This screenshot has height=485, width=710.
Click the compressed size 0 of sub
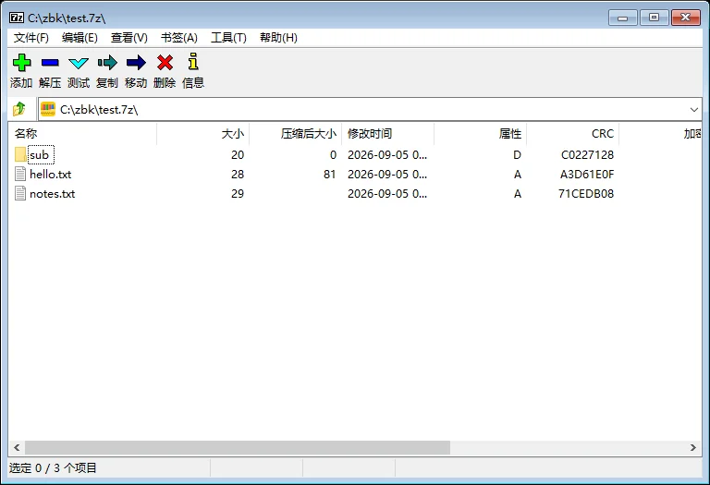(x=333, y=154)
